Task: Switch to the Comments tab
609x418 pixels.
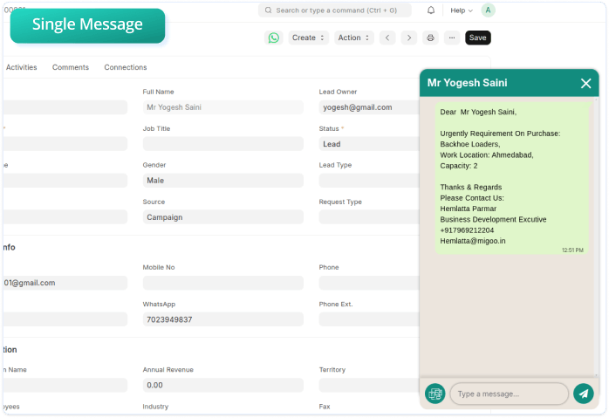Action: pyautogui.click(x=71, y=67)
